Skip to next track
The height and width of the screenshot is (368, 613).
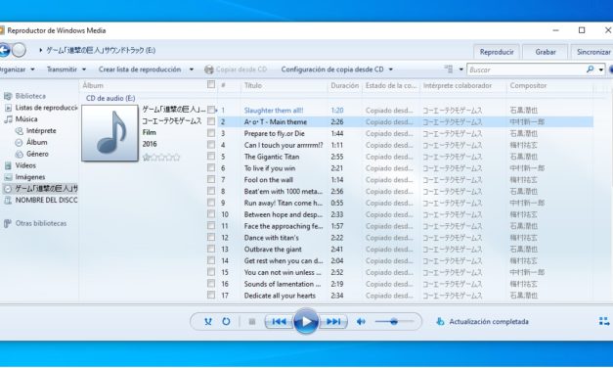[333, 321]
